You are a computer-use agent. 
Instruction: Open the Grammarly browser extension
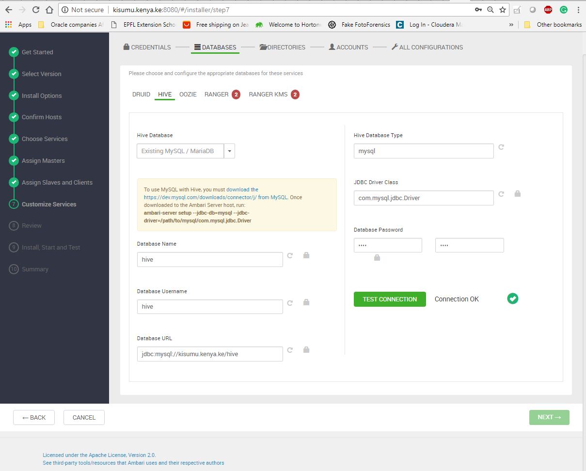click(x=563, y=9)
